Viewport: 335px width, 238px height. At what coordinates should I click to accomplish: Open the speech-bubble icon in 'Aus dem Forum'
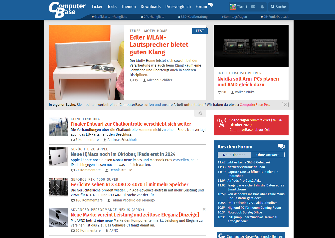click(x=281, y=146)
